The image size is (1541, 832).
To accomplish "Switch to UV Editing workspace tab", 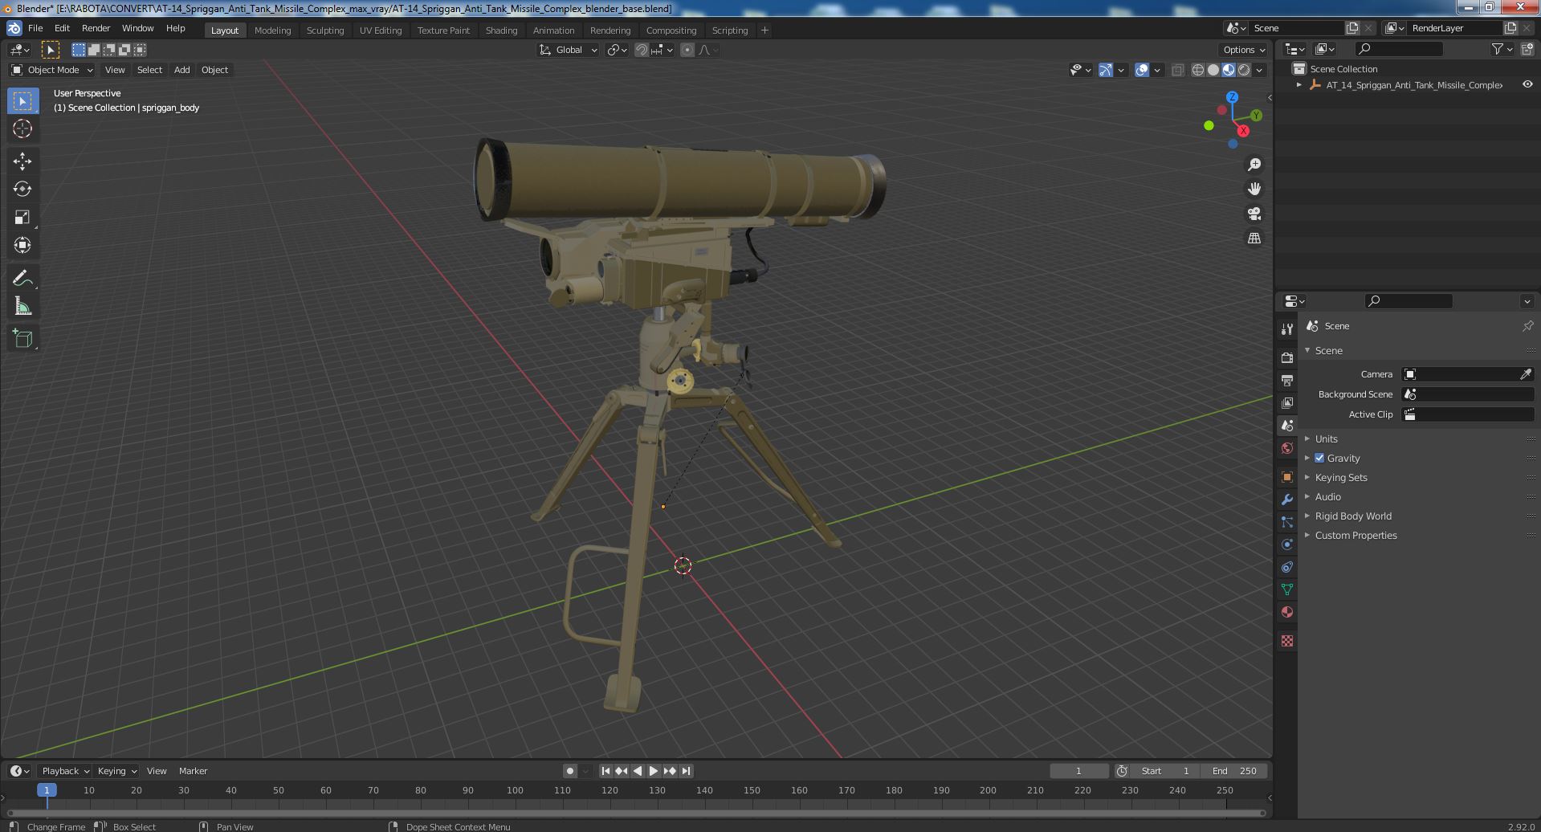I will point(380,30).
